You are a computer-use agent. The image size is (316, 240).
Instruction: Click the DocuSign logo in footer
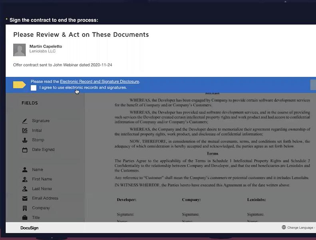[30, 228]
